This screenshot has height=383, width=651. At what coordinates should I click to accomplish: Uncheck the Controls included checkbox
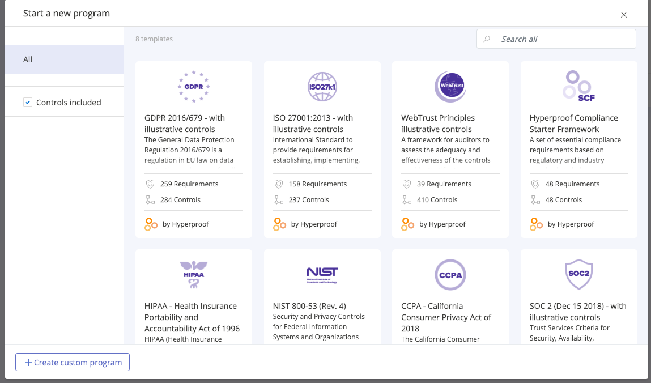[x=28, y=103]
